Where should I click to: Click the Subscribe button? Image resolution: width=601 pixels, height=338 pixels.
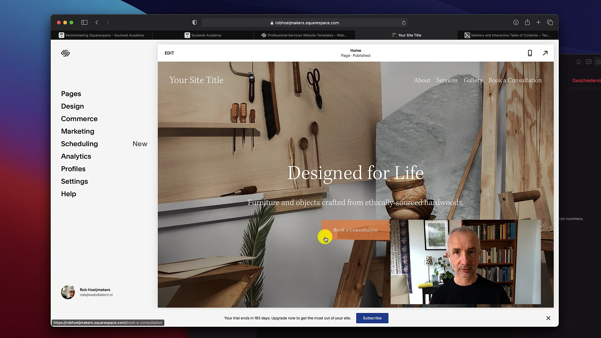[x=372, y=318]
